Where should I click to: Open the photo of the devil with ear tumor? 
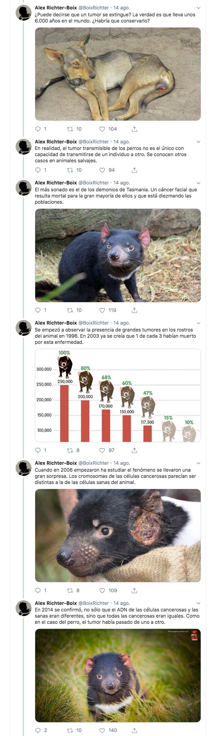pos(118,536)
